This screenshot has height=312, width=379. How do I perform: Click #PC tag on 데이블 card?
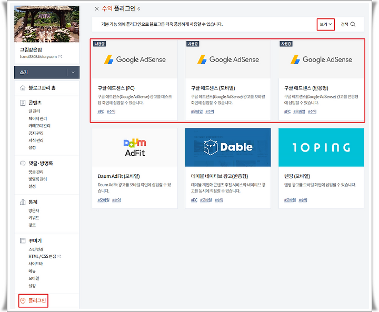[x=194, y=200]
